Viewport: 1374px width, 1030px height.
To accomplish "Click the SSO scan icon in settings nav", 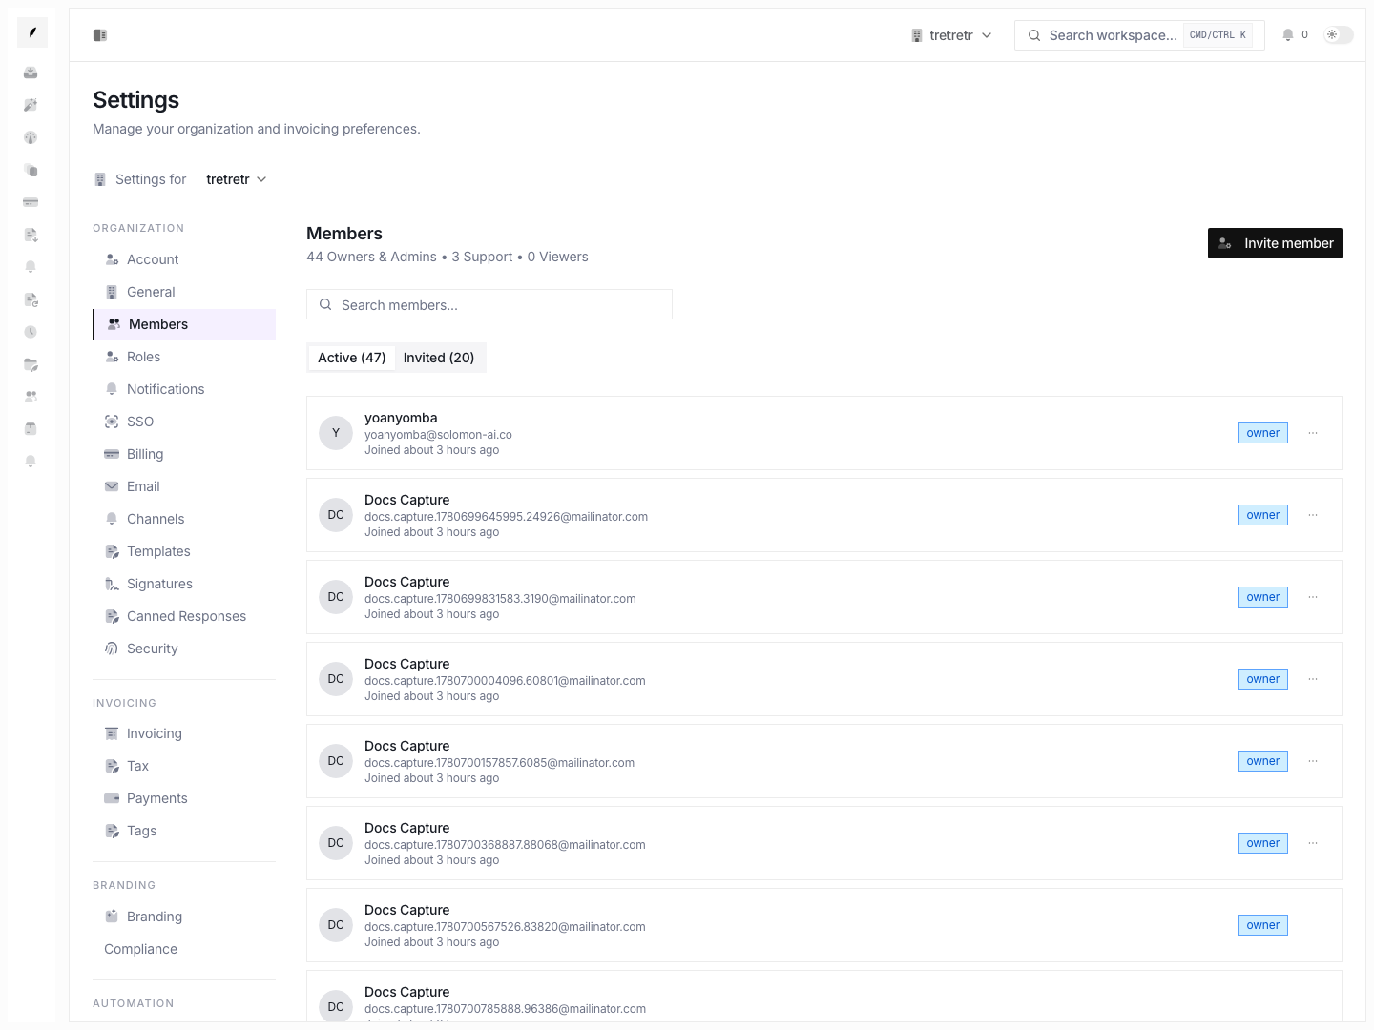I will (112, 422).
